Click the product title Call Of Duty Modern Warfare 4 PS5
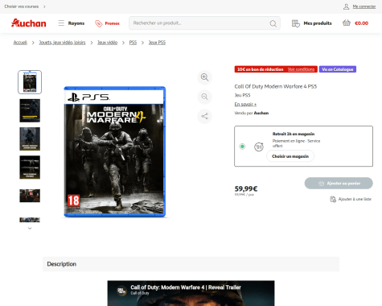This screenshot has height=306, width=382. tap(276, 86)
